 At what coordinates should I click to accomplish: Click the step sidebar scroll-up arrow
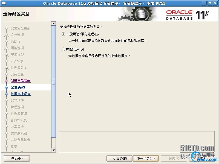54,24
